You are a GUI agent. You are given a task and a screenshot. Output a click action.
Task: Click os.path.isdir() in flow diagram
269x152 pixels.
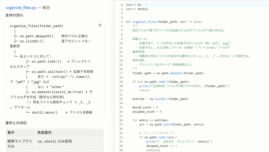[46, 62]
